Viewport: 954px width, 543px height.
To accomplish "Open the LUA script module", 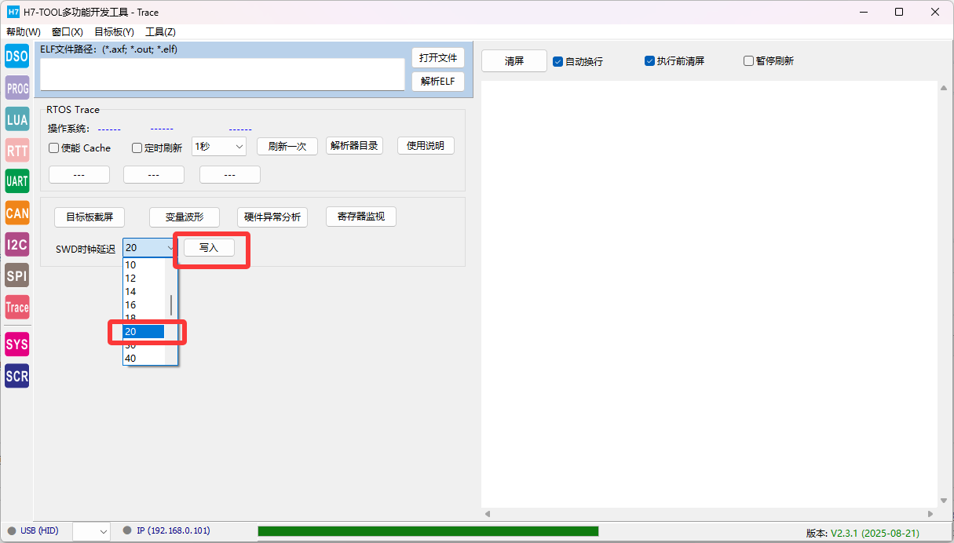I will 16,119.
